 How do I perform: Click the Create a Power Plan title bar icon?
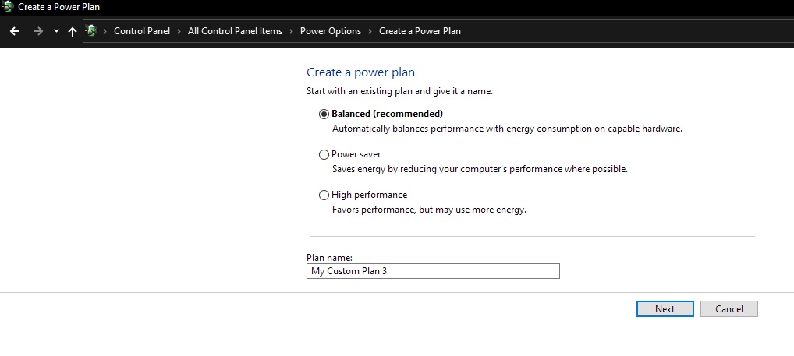pyautogui.click(x=7, y=7)
